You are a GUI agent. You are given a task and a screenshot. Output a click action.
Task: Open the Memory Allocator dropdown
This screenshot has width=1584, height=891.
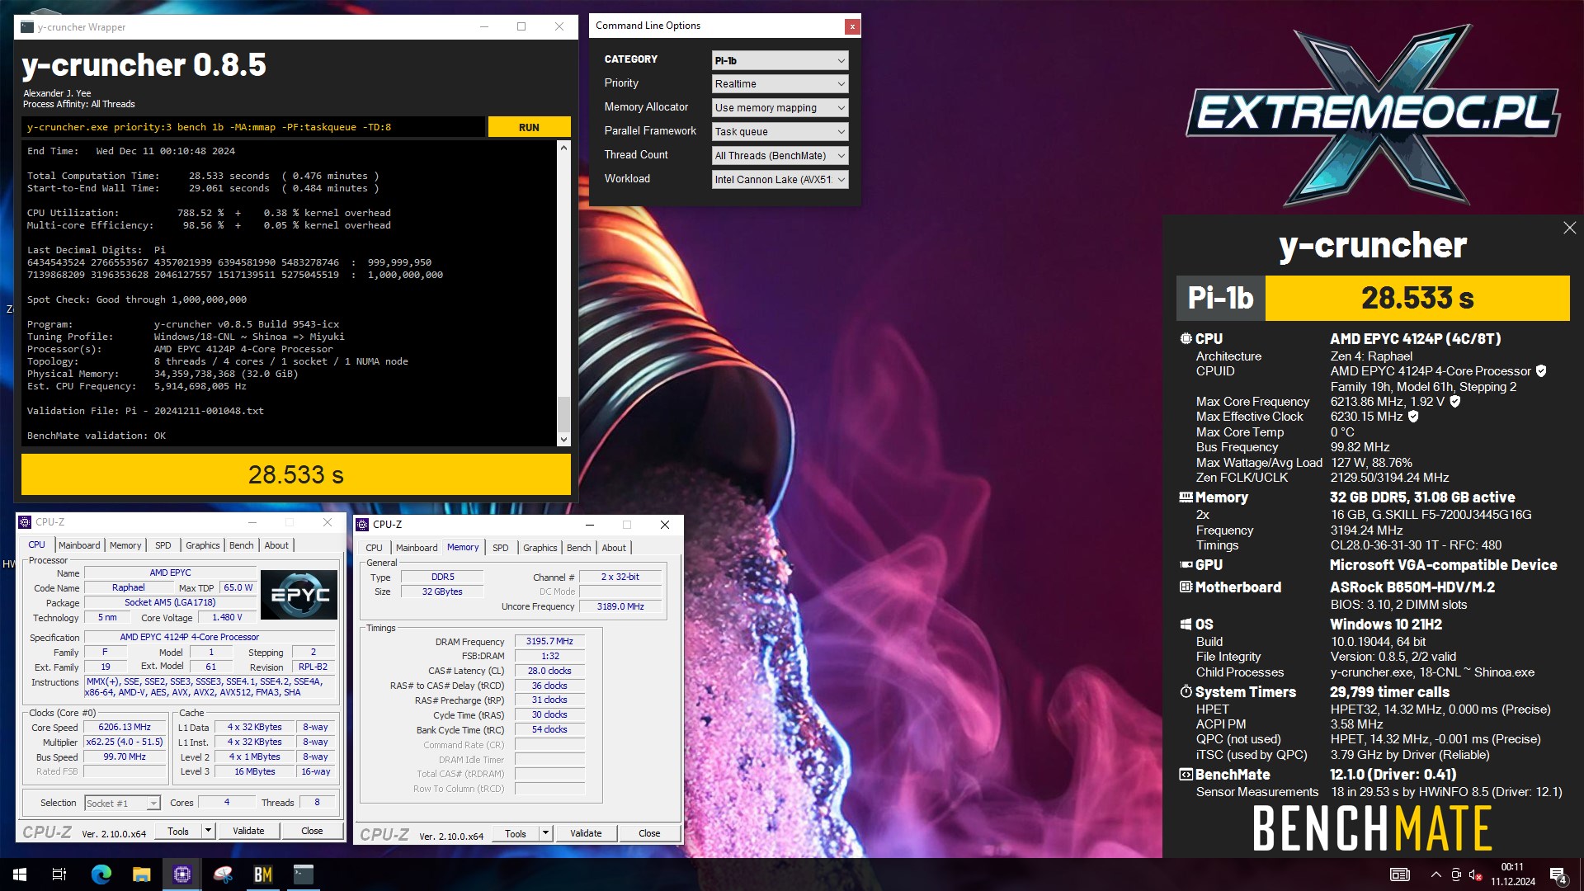point(780,108)
